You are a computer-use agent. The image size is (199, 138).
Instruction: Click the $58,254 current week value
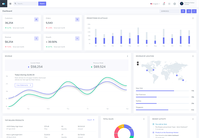pyautogui.click(x=37, y=67)
